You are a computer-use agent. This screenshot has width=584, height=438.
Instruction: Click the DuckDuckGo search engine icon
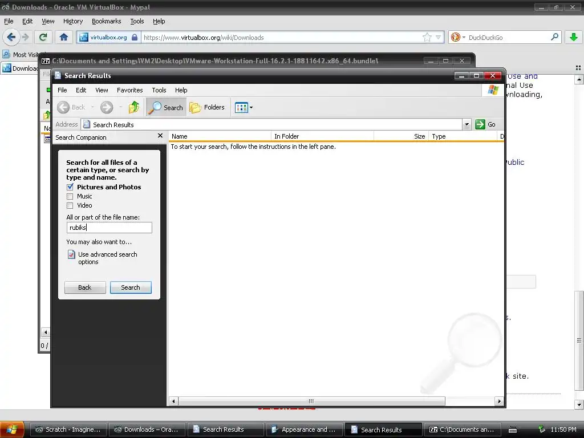pos(455,37)
